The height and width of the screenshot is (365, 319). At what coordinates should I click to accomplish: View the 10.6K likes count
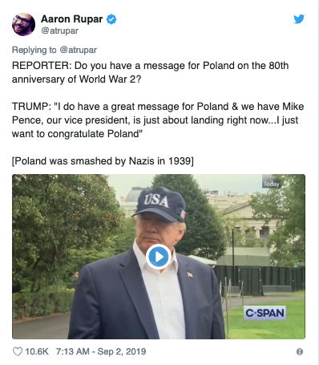pos(37,351)
